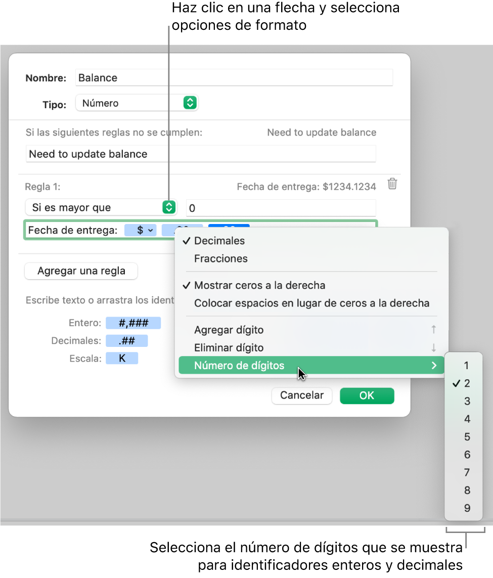Select 4 in the digits submenu
493x578 pixels.
click(x=464, y=419)
